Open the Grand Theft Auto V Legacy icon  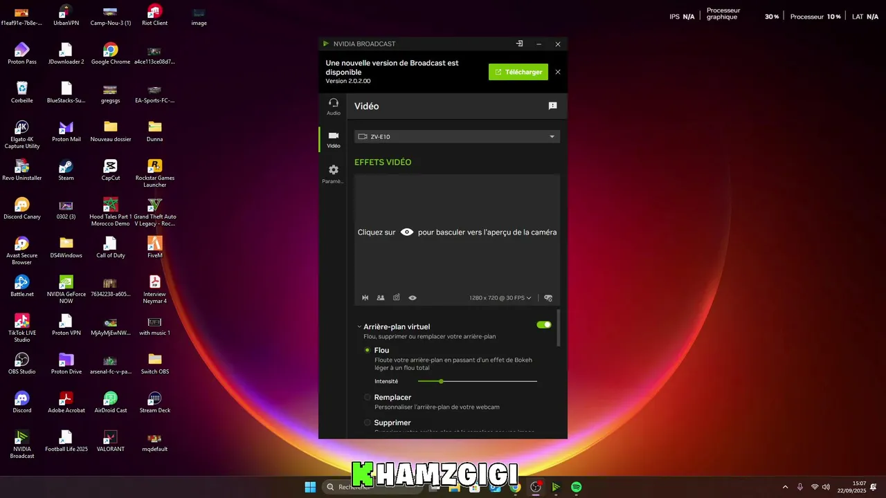click(x=155, y=212)
